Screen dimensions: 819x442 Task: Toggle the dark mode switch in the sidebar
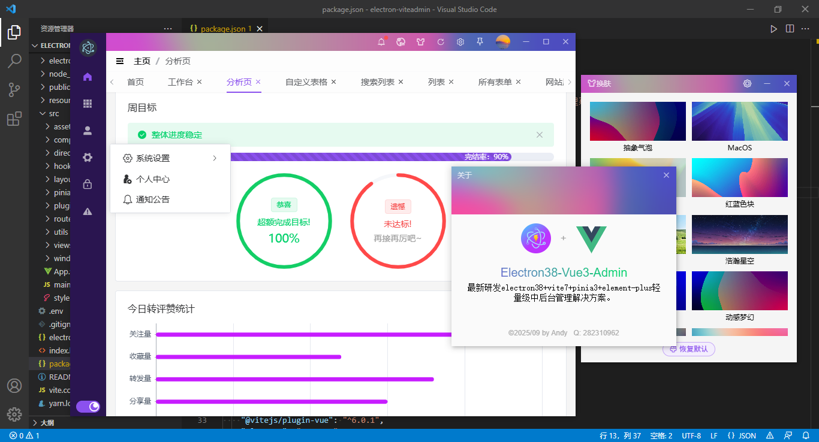pos(88,406)
